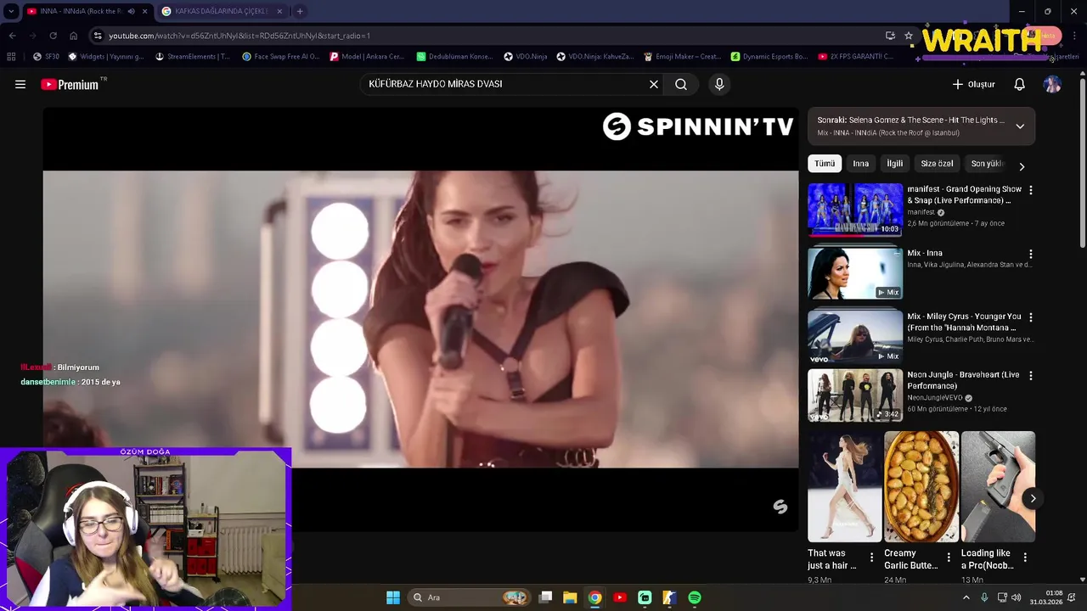This screenshot has height=611, width=1087.
Task: Select the Son yüklenenler filter chip
Action: (988, 164)
